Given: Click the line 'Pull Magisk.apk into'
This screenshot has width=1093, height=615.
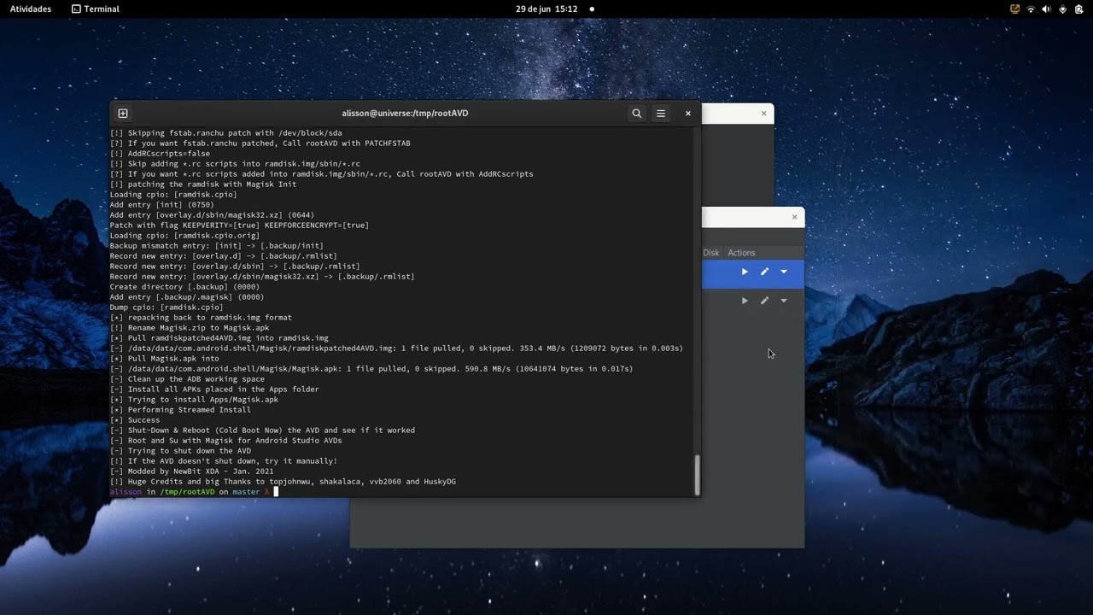Looking at the screenshot, I should [x=173, y=359].
